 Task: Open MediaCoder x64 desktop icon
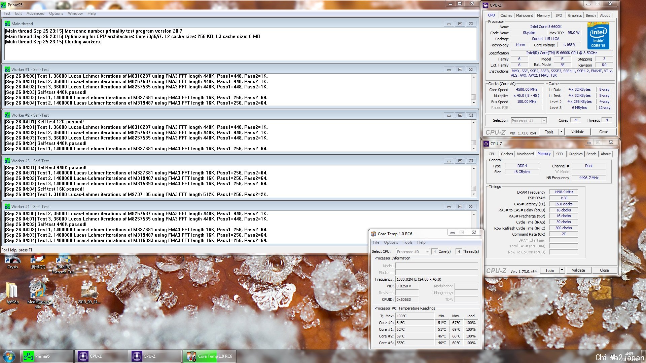[x=38, y=295]
